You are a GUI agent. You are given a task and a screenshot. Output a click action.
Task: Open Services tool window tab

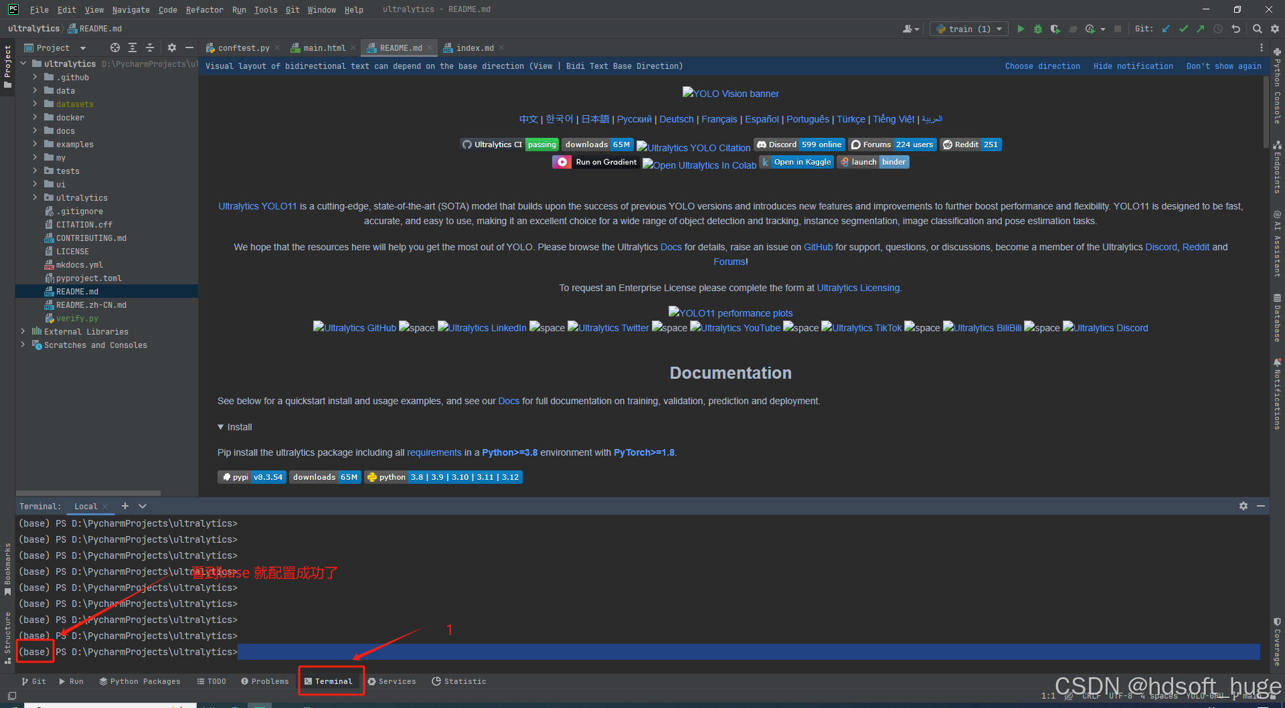[392, 681]
